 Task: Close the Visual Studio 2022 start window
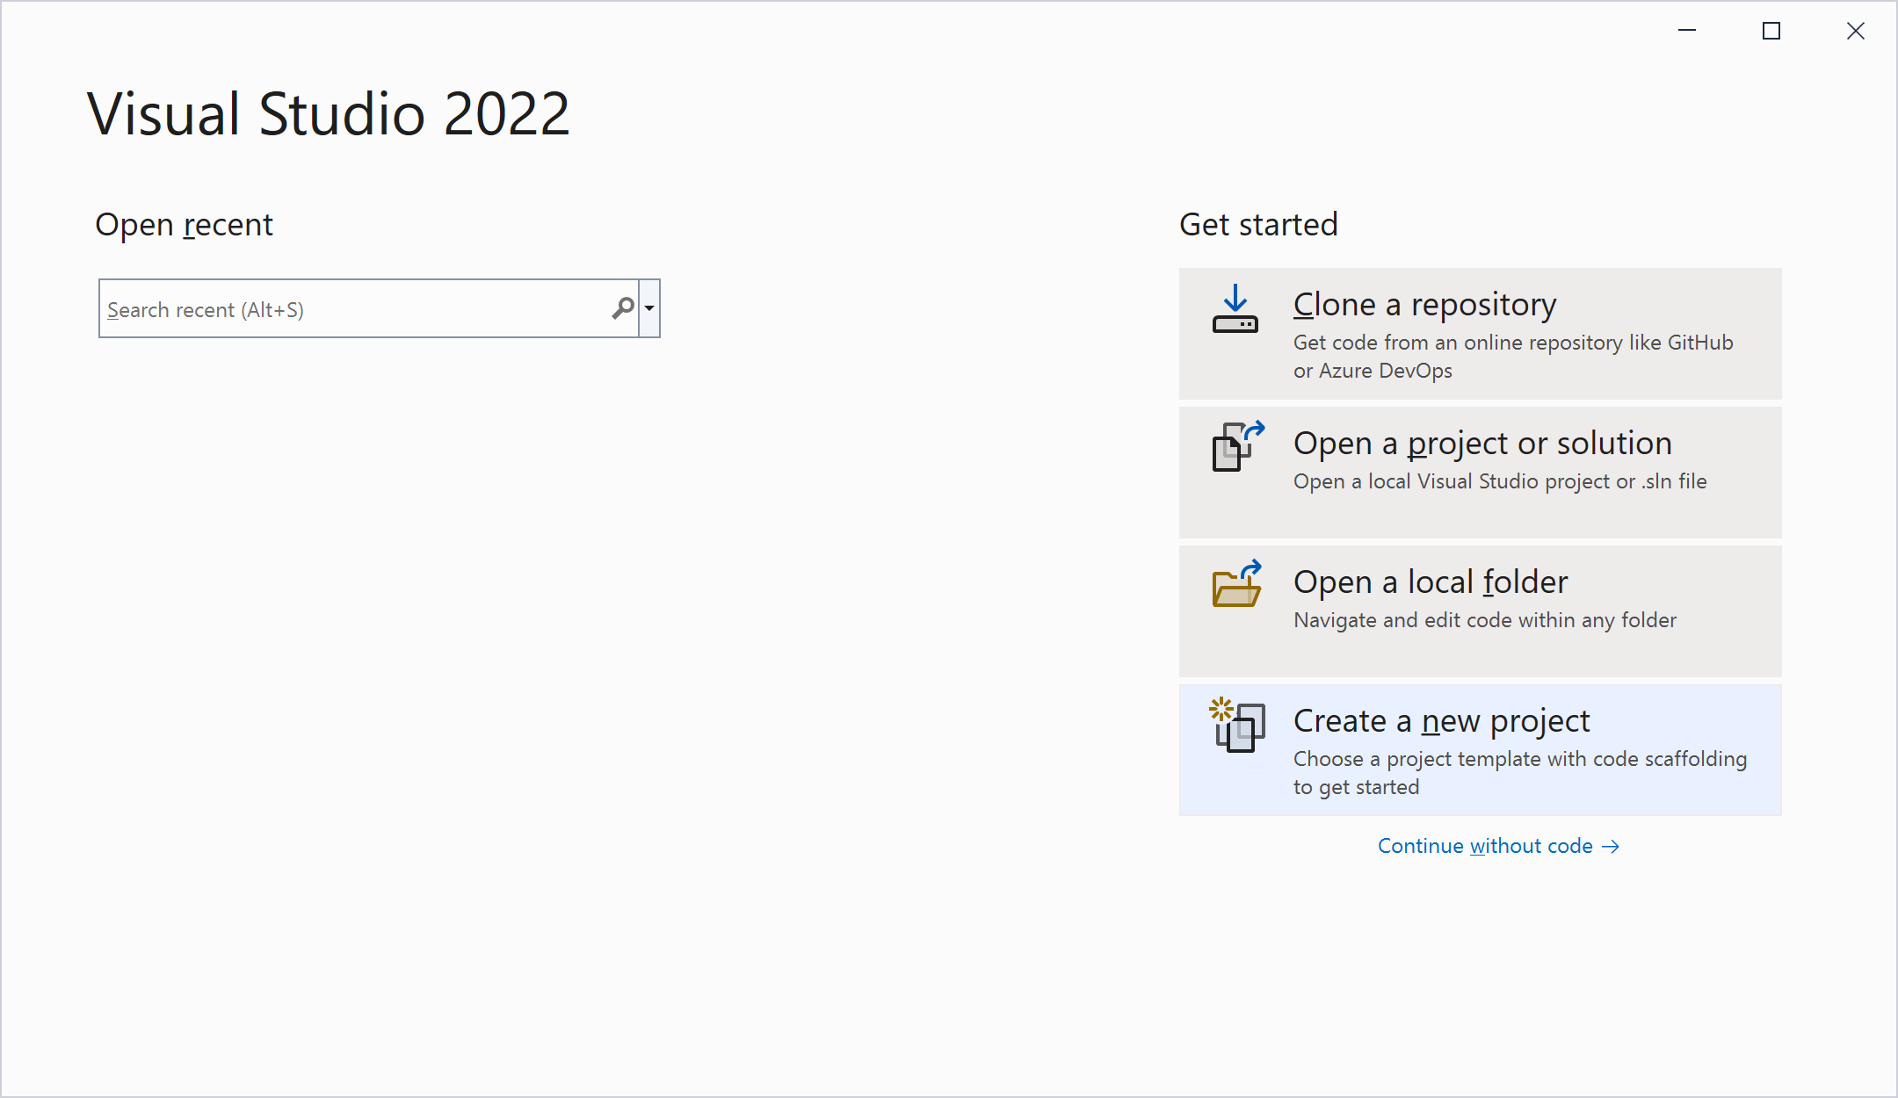(1856, 31)
